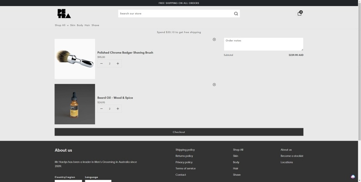361x182 pixels.
Task: Focus the Search our store field
Action: (x=175, y=14)
